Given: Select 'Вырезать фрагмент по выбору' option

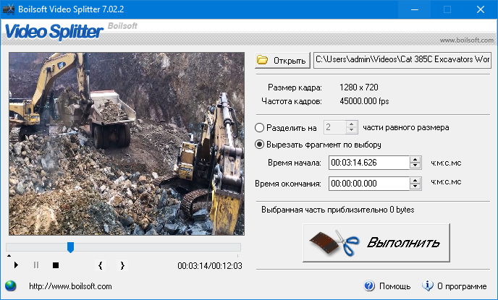Looking at the screenshot, I should click(260, 144).
